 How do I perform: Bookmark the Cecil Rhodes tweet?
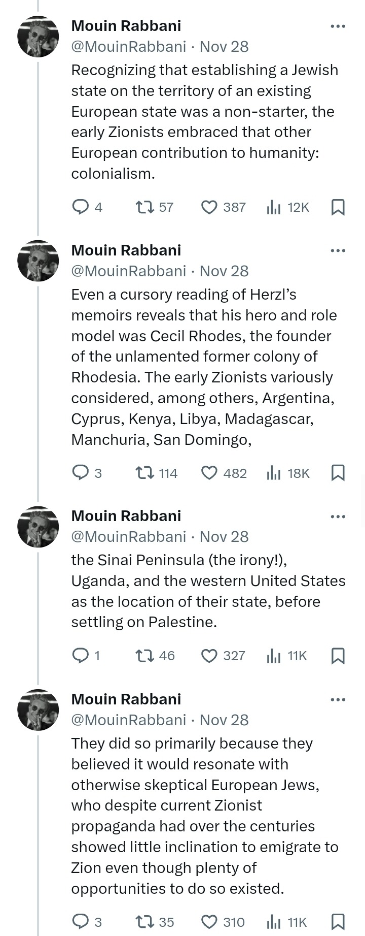(x=338, y=473)
